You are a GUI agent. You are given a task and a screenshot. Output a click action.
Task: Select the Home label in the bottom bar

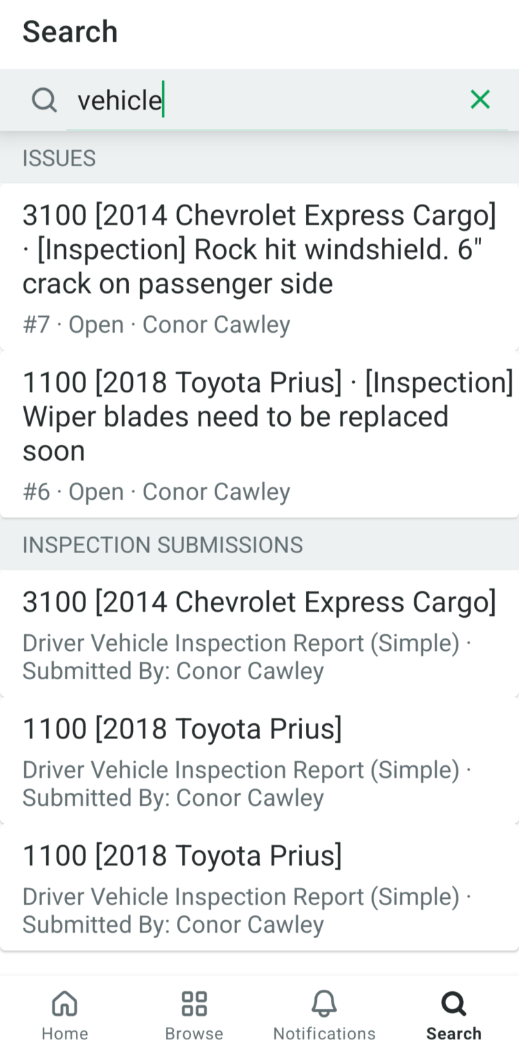pos(65,1034)
